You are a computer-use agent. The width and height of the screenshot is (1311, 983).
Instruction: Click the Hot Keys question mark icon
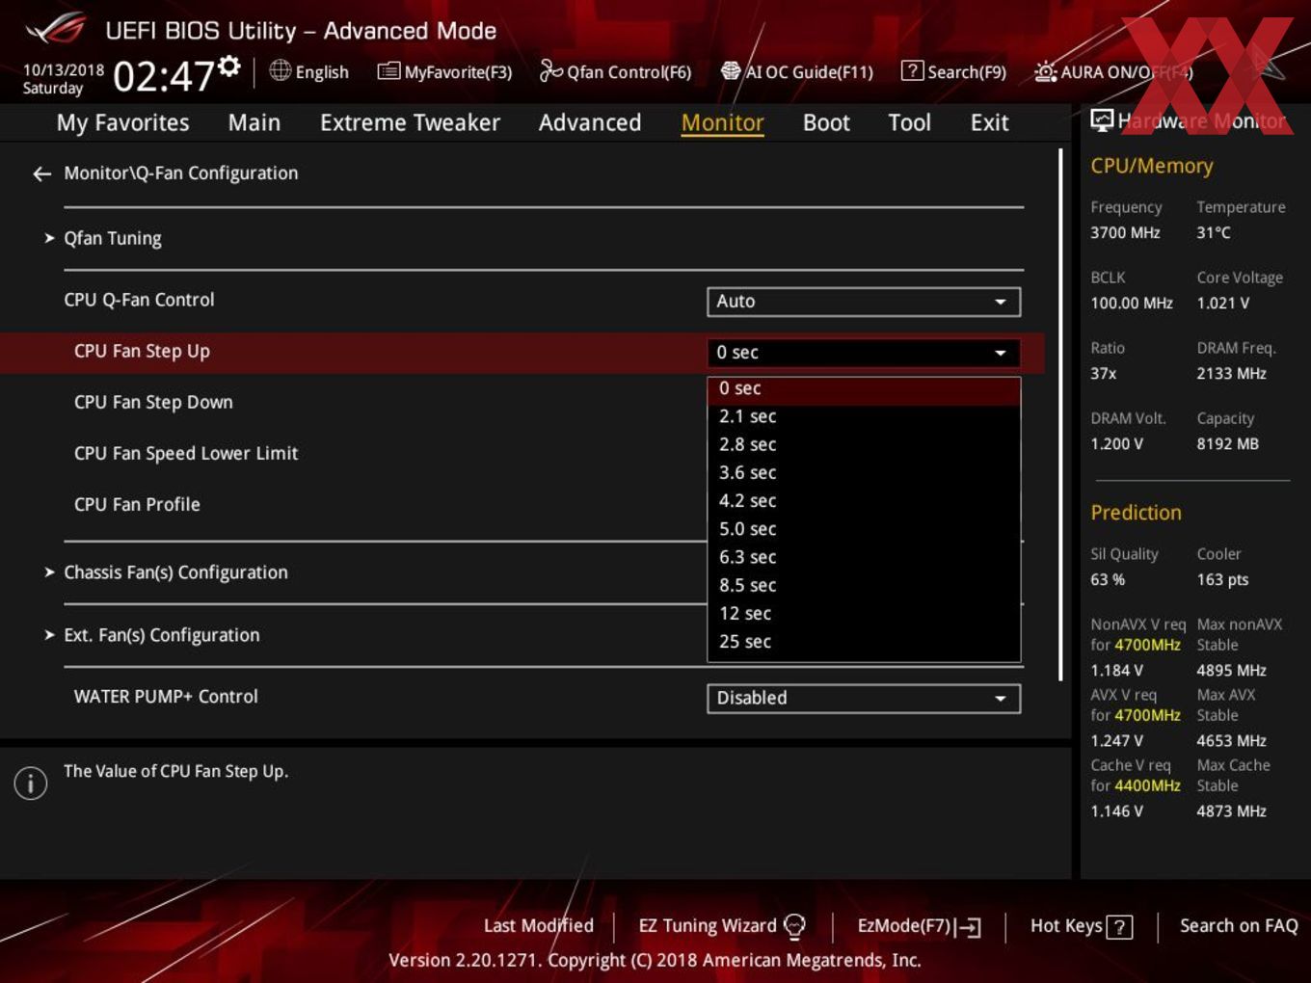tap(1119, 927)
